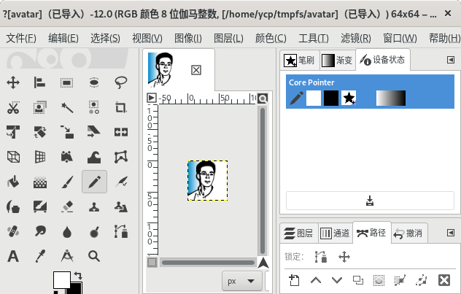Switch to the 渐变 tab

[337, 61]
